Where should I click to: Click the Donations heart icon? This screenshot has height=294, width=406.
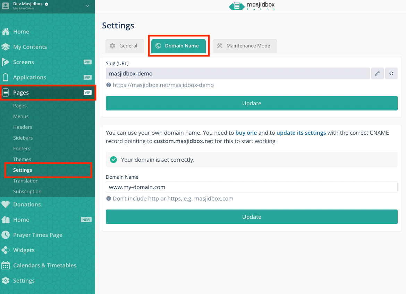(6, 204)
